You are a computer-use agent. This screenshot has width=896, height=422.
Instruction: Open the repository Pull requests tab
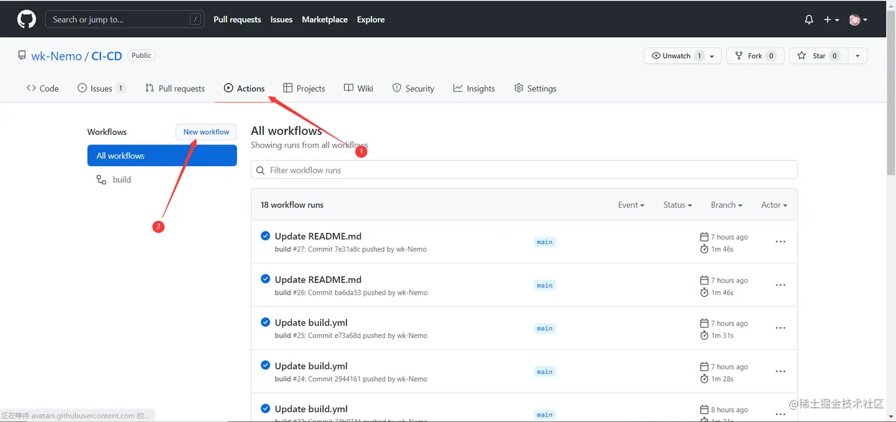(x=175, y=88)
